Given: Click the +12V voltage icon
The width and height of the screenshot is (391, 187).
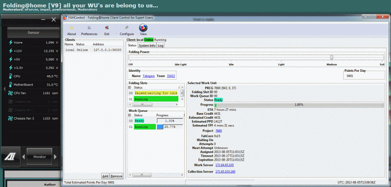Looking at the screenshot, I should click(11, 51).
